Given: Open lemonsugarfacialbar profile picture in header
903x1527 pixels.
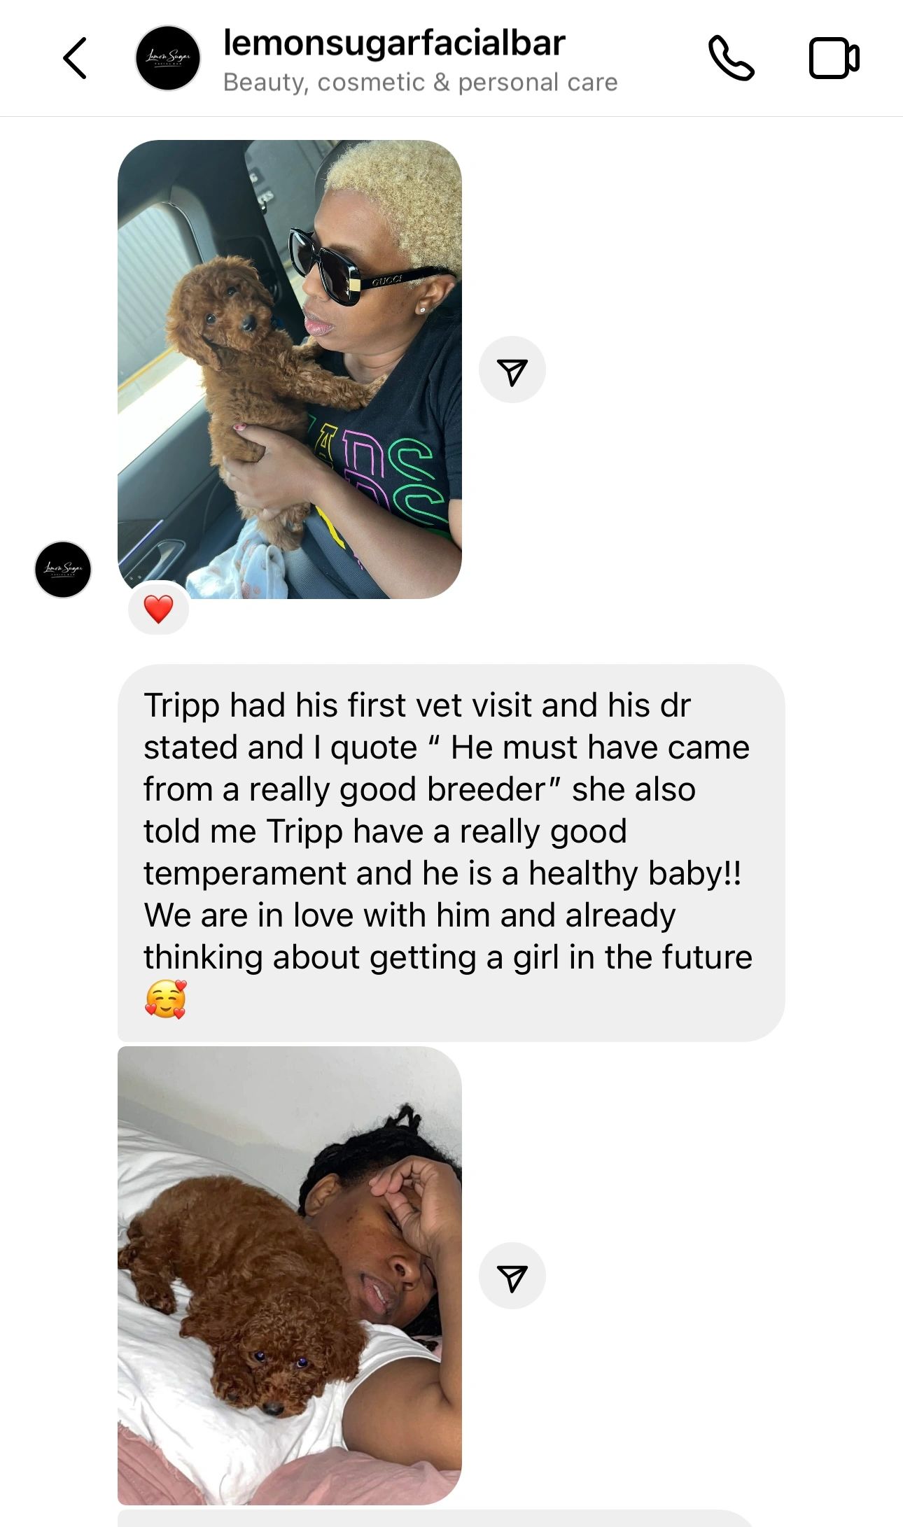Looking at the screenshot, I should click(x=167, y=58).
